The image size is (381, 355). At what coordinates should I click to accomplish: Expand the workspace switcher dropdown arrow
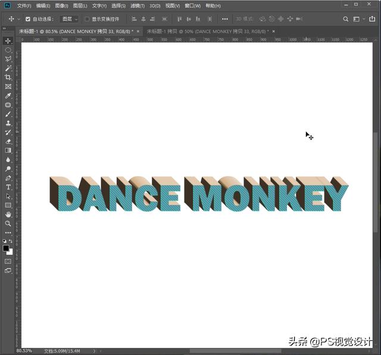point(364,19)
